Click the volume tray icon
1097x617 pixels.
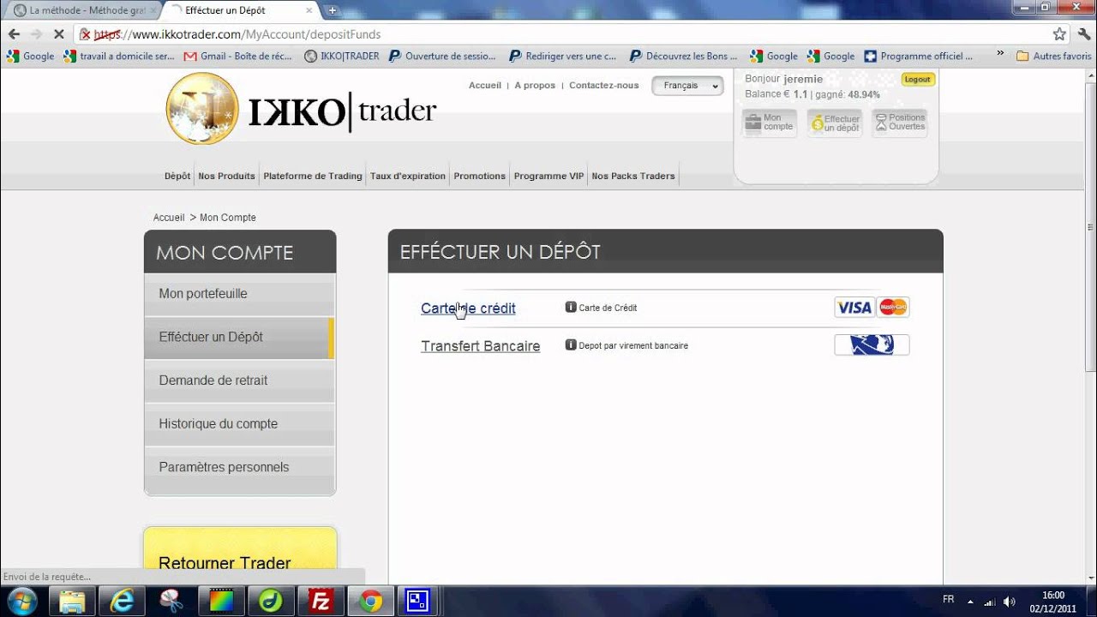tap(1009, 602)
